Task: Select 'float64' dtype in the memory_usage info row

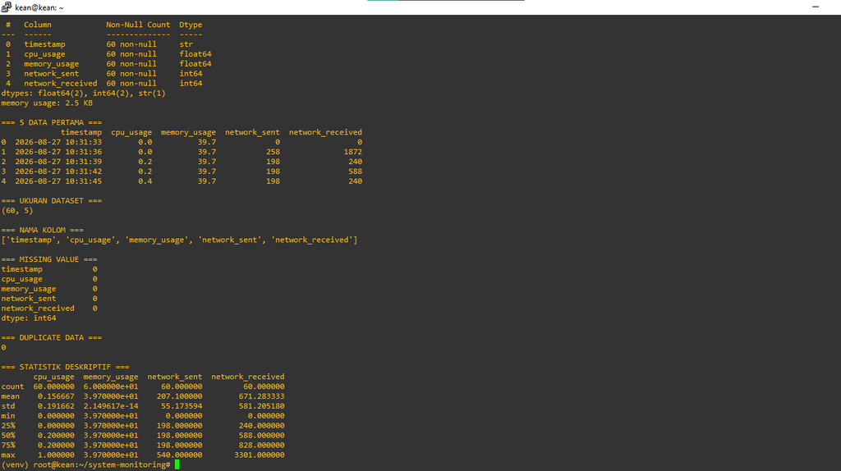Action: tap(195, 64)
